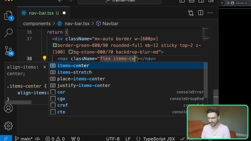251x141 pixels.
Task: Click the .items-center selector in popup
Action: pyautogui.click(x=24, y=86)
